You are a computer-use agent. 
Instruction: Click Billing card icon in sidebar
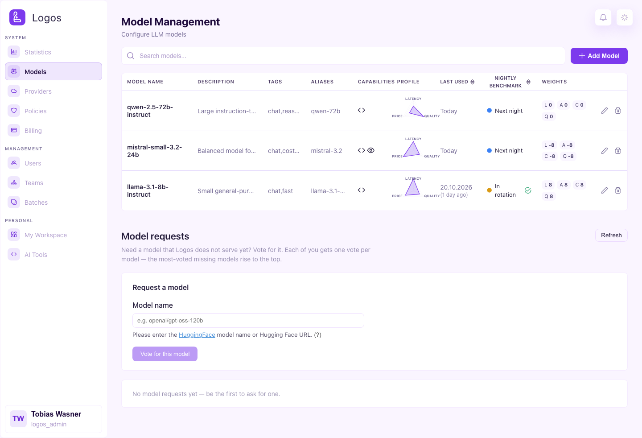tap(14, 130)
